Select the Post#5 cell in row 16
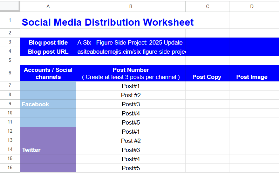The width and height of the screenshot is (279, 173). tap(131, 168)
